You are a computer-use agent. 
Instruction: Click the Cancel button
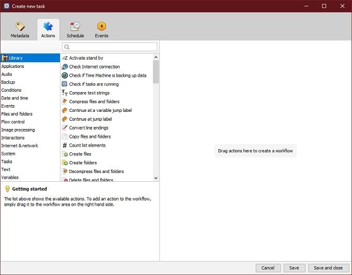coord(268,268)
